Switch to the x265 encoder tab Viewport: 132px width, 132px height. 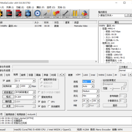(x=86, y=75)
